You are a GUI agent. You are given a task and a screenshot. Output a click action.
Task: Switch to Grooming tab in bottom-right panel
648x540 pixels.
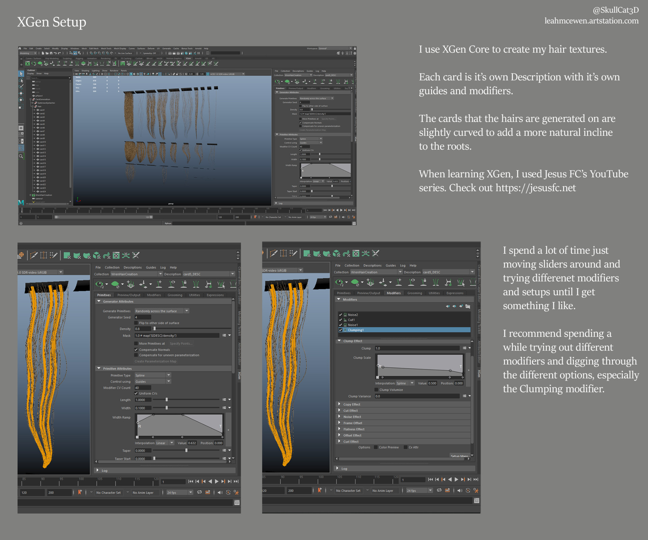point(414,293)
